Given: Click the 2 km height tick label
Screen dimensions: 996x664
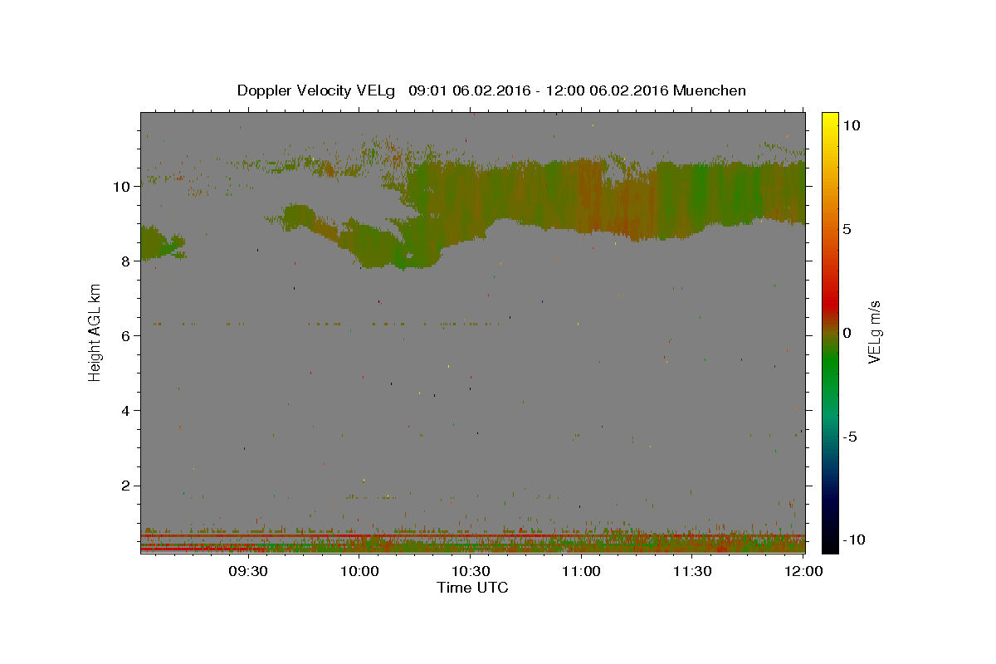Looking at the screenshot, I should click(x=125, y=485).
